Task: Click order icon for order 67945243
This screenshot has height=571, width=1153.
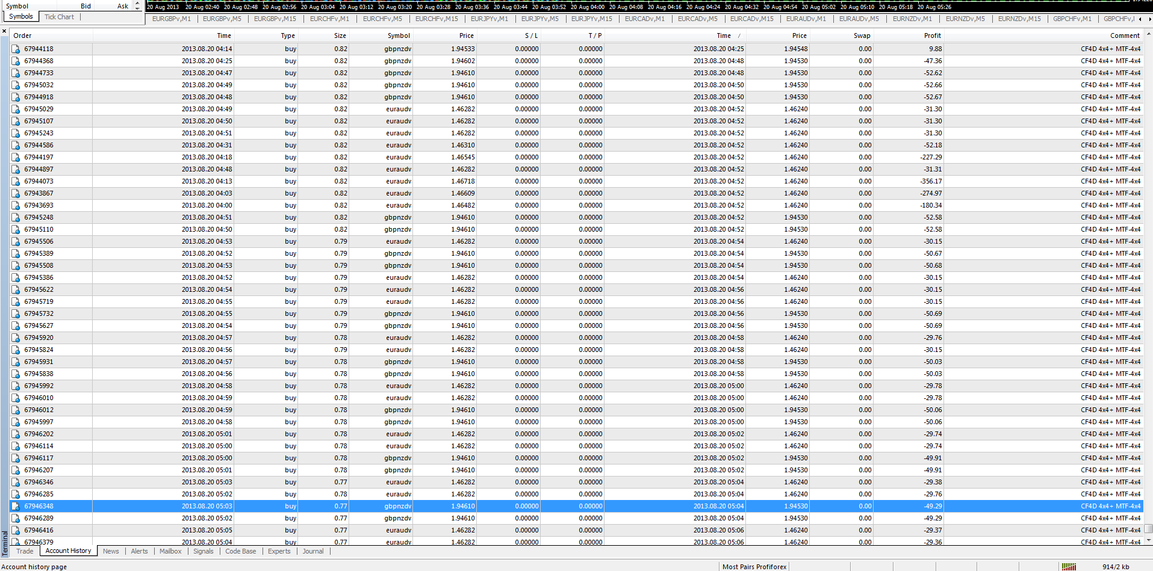Action: click(x=16, y=133)
